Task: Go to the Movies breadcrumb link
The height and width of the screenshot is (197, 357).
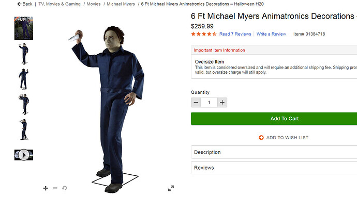Action: click(94, 4)
